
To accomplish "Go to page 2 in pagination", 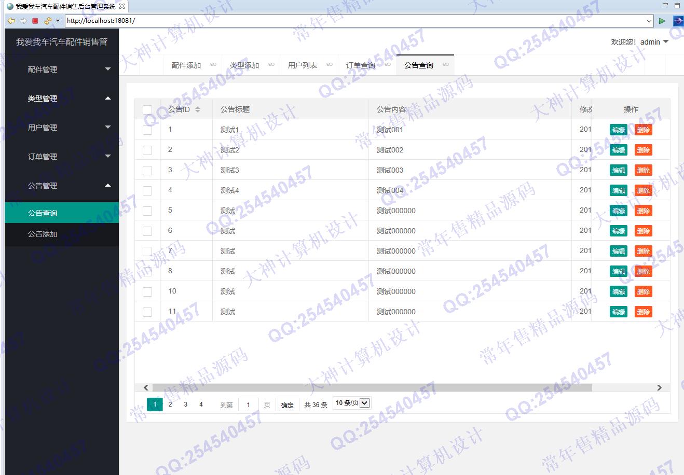I will pos(170,404).
